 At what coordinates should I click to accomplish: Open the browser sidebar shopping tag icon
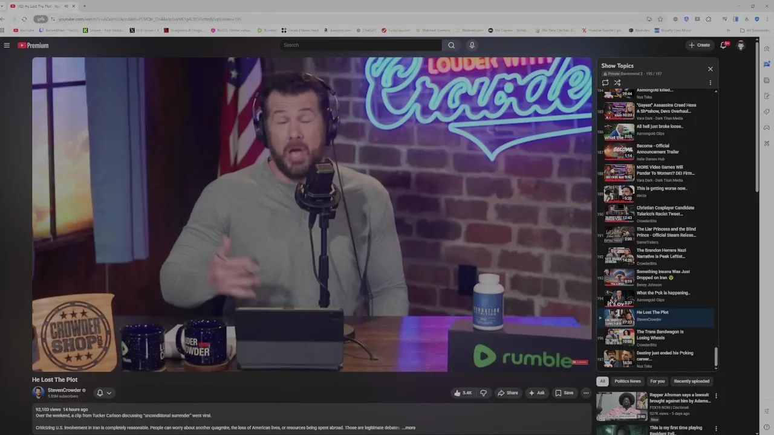(767, 112)
